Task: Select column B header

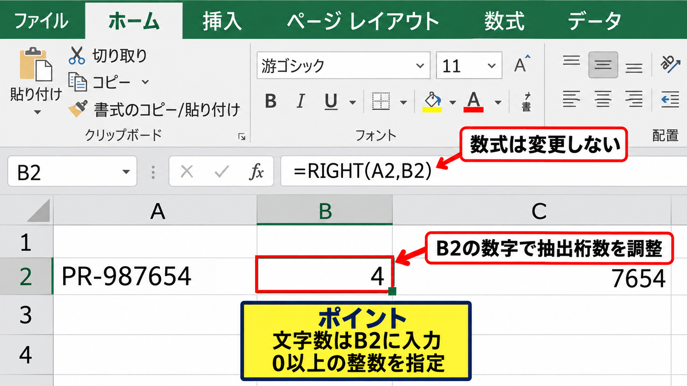Action: 325,210
